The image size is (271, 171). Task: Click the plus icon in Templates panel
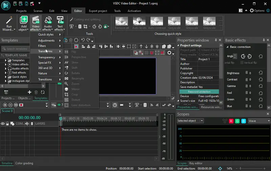[x=29, y=92]
